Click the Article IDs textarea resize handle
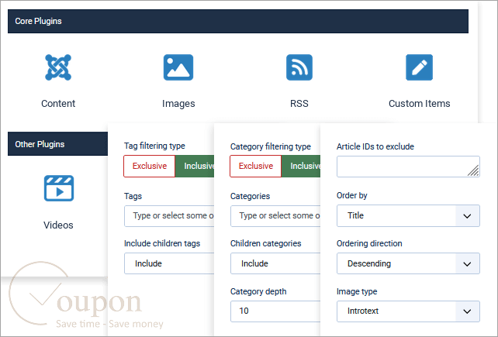This screenshot has height=337, width=498. 473,170
